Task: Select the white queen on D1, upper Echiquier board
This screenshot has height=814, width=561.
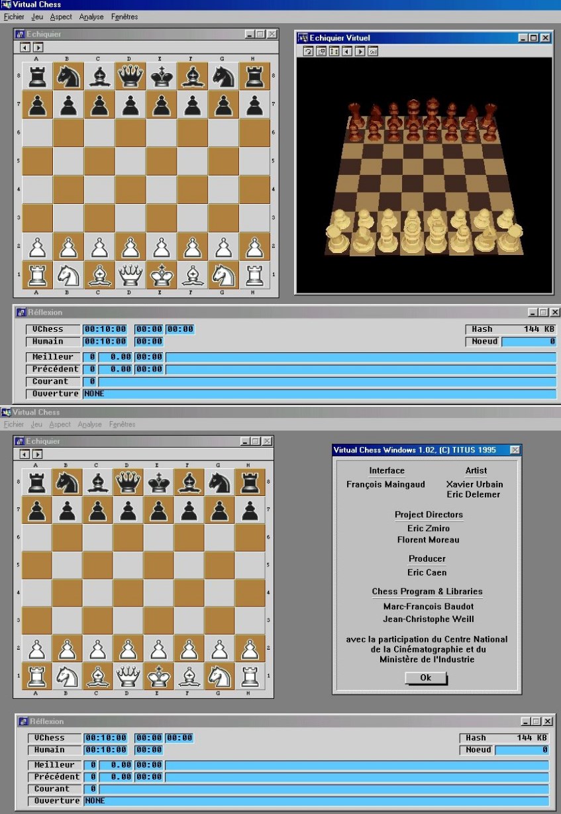Action: point(130,274)
